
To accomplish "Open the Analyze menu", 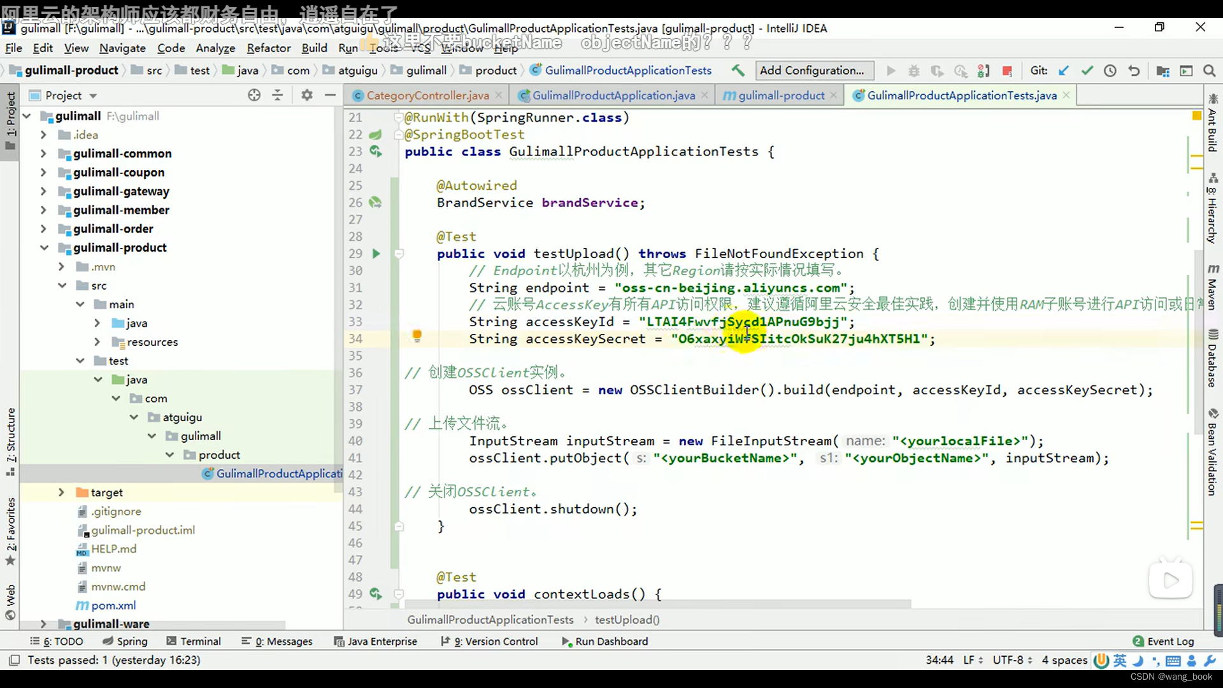I will click(215, 48).
